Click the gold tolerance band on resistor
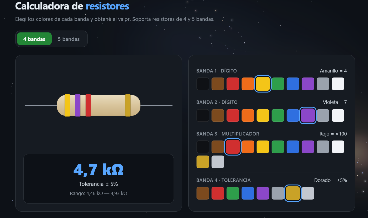The height and width of the screenshot is (218, 368). [128, 105]
